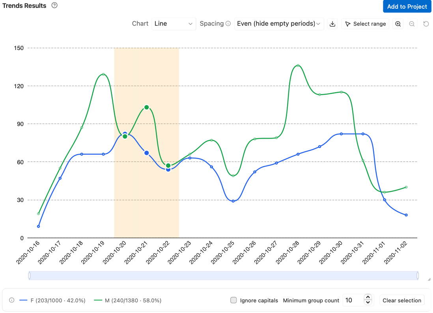Click the green M data point on 2020-10-25
Viewport: 433px width, 313px height.
pos(233,176)
